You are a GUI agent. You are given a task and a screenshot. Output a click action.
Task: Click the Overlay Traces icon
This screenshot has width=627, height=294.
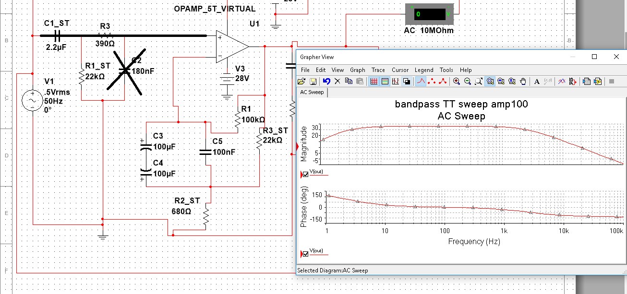(x=562, y=82)
